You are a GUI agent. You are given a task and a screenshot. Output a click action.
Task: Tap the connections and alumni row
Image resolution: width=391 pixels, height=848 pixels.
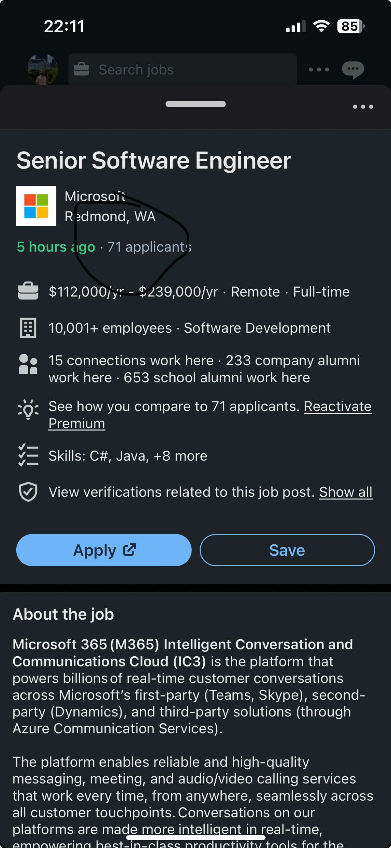(204, 369)
